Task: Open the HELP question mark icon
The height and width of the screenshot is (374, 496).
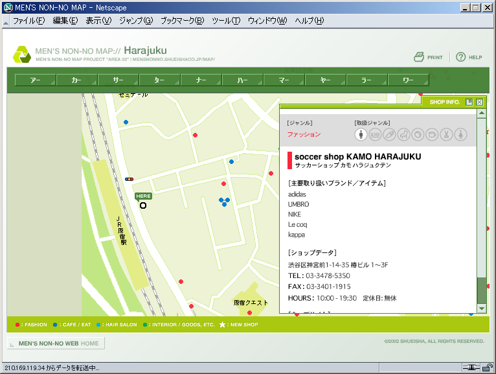Action: pos(460,57)
